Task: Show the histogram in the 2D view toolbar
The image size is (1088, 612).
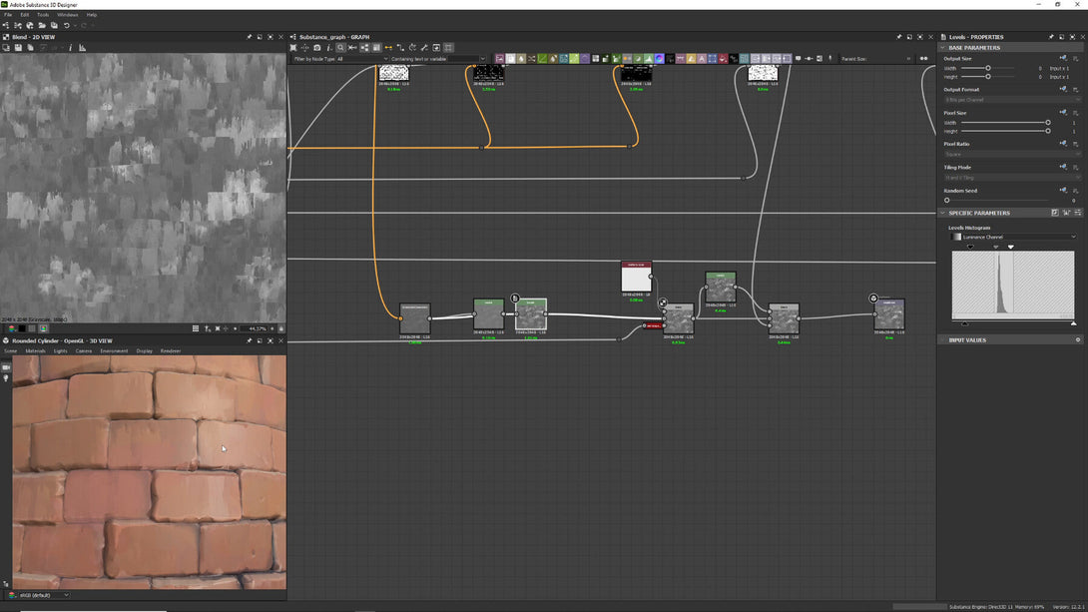Action: (83, 48)
